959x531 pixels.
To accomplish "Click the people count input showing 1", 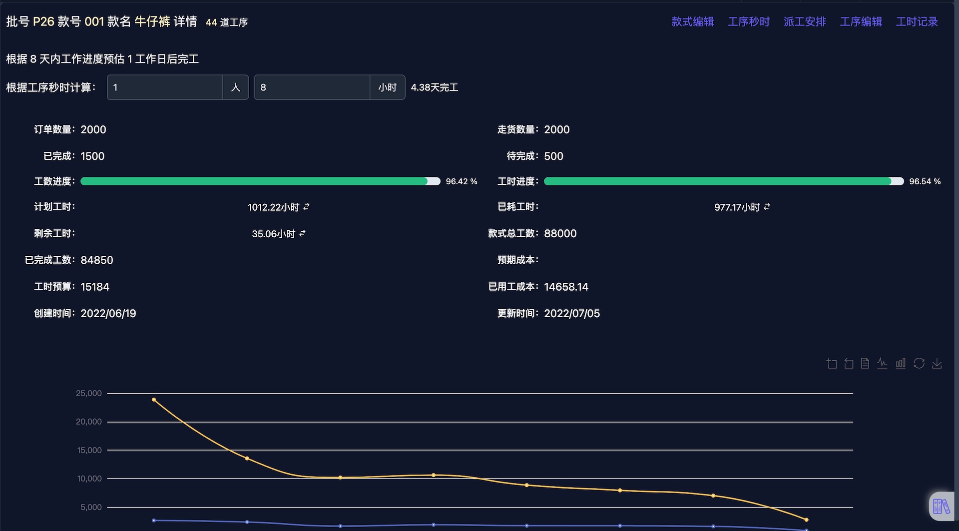I will pos(165,87).
